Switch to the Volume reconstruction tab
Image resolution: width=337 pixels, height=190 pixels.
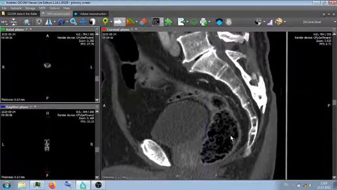tap(91, 14)
